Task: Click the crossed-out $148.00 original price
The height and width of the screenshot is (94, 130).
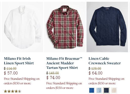Action: pos(53,73)
